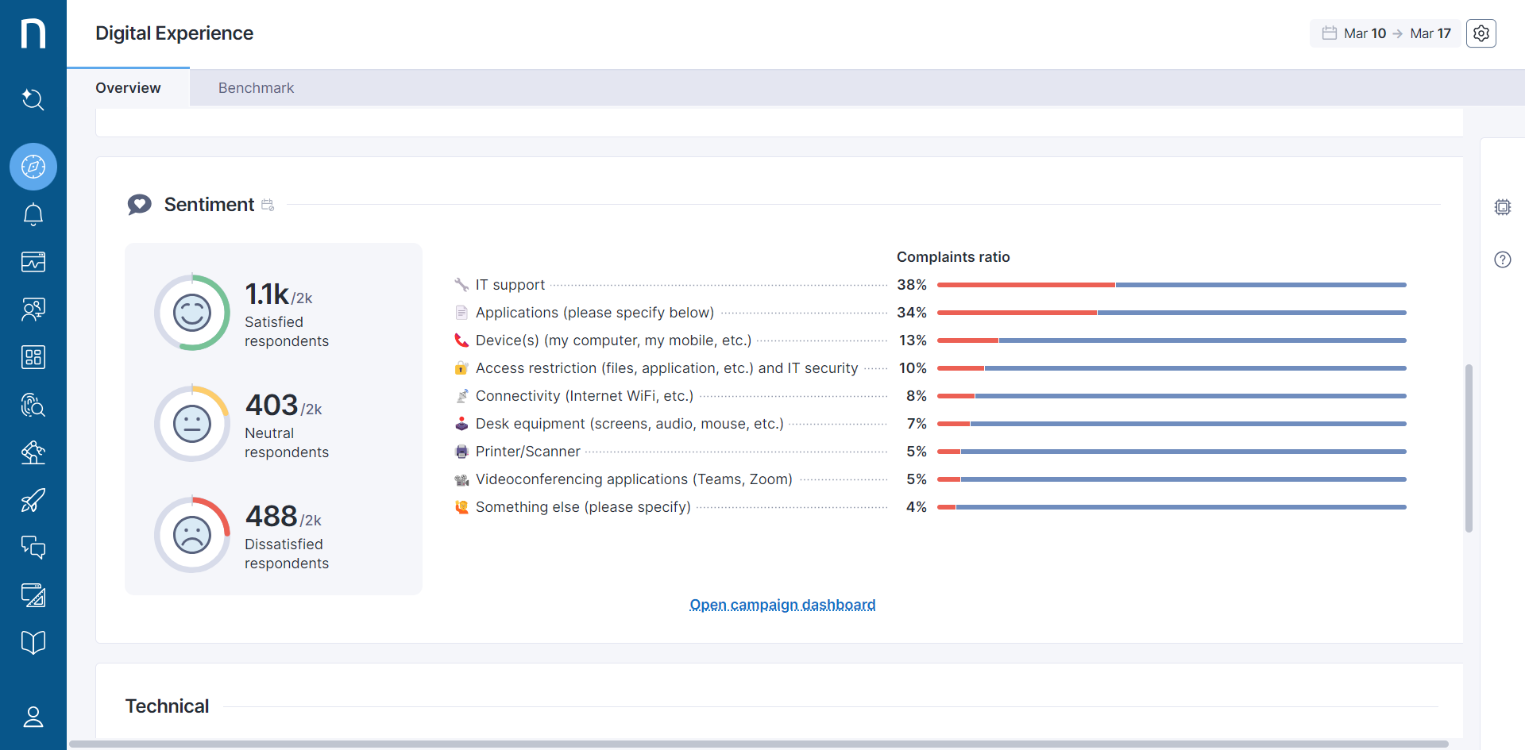Click the search icon in the sidebar
1525x750 pixels.
33,99
